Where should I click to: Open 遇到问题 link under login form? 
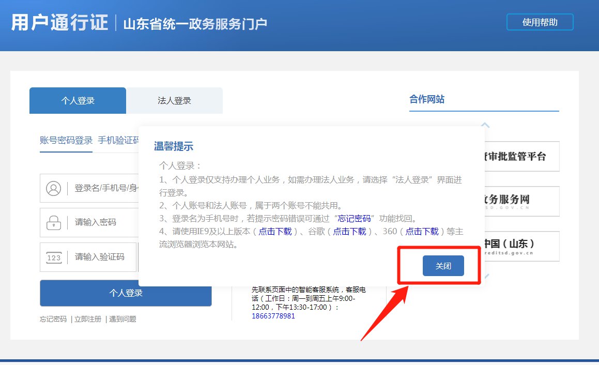click(x=123, y=319)
